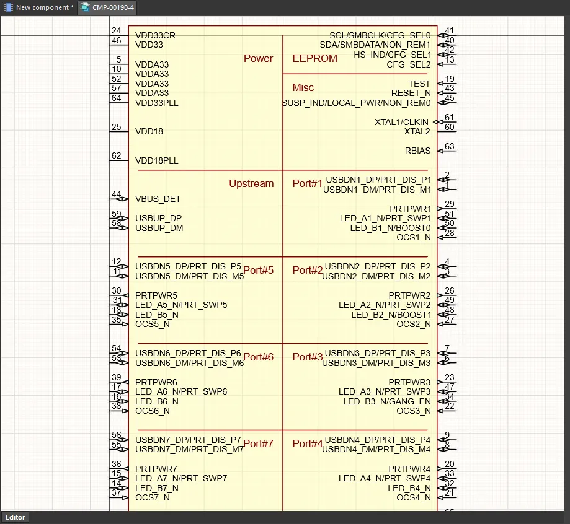This screenshot has height=524, width=570.
Task: Select the SCL/SMBCLK/CFG_SEL0 pin name
Action: (380, 35)
